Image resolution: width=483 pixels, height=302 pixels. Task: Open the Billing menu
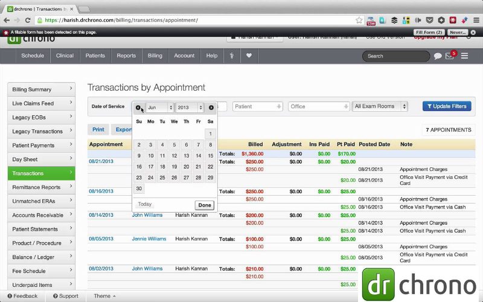(155, 56)
